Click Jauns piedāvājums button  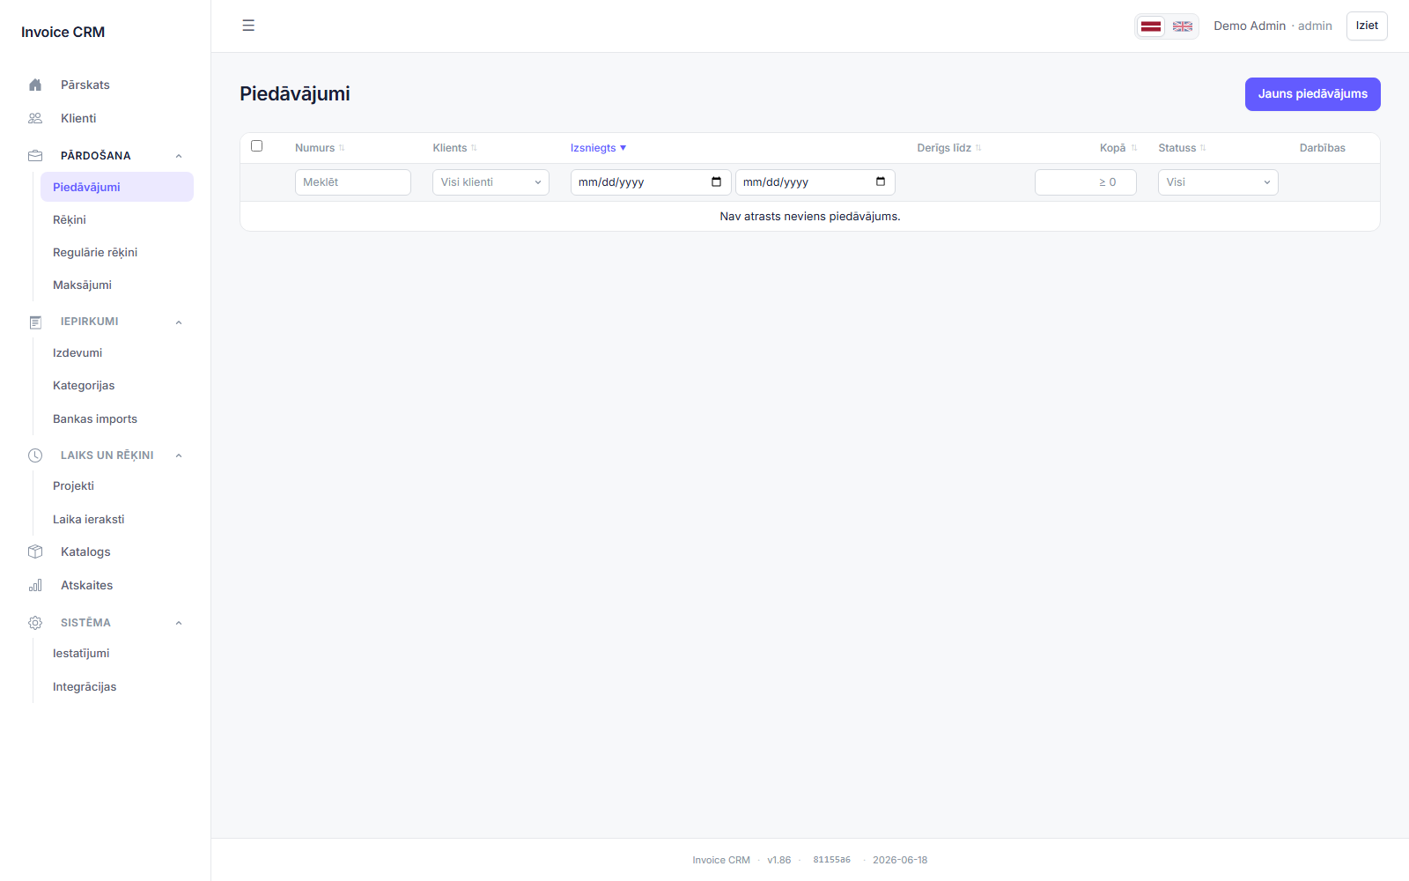point(1312,94)
